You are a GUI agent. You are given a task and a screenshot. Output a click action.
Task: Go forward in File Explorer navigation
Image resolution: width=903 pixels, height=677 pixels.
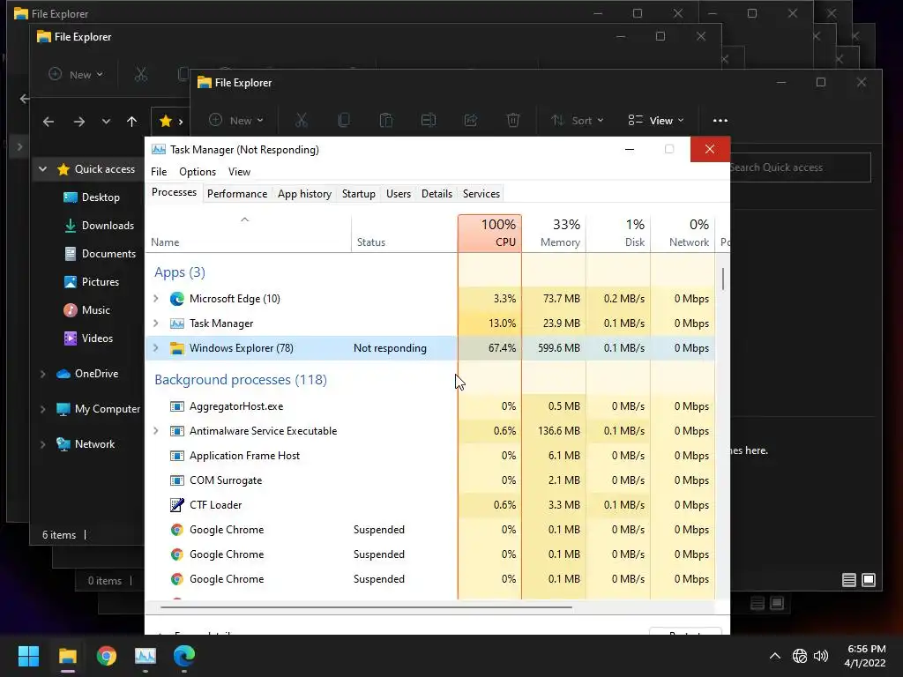point(78,122)
